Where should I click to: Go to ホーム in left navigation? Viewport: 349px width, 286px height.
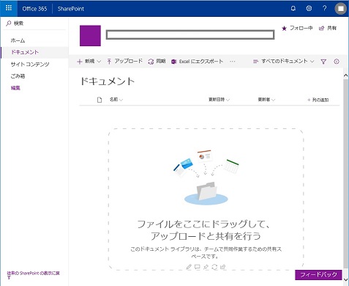click(x=18, y=40)
